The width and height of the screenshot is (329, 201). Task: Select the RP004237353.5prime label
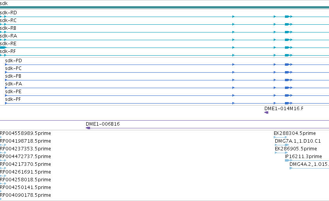click(x=26, y=149)
